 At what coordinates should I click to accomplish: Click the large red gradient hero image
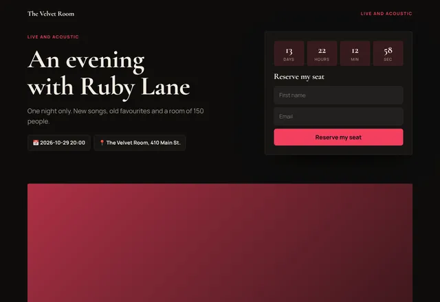[220, 242]
